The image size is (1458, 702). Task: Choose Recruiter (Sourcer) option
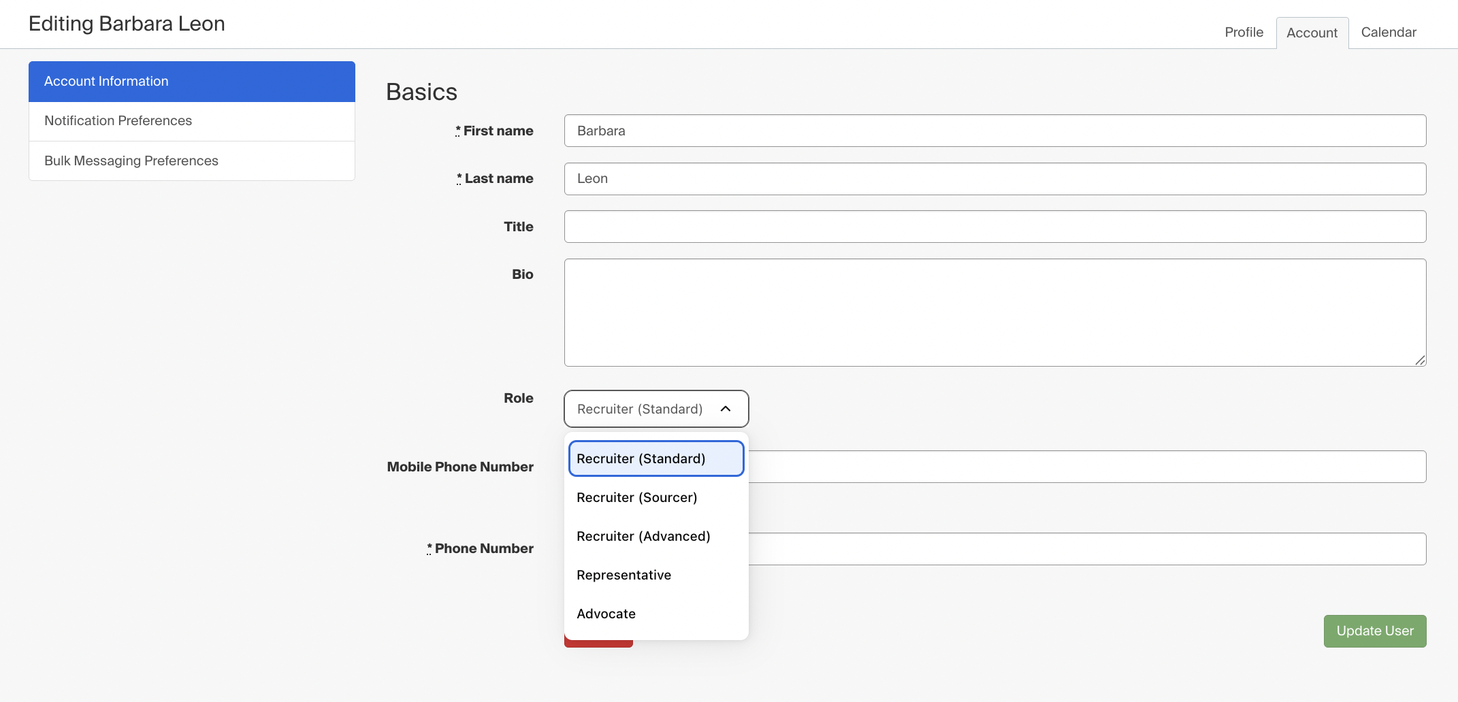[x=656, y=497]
